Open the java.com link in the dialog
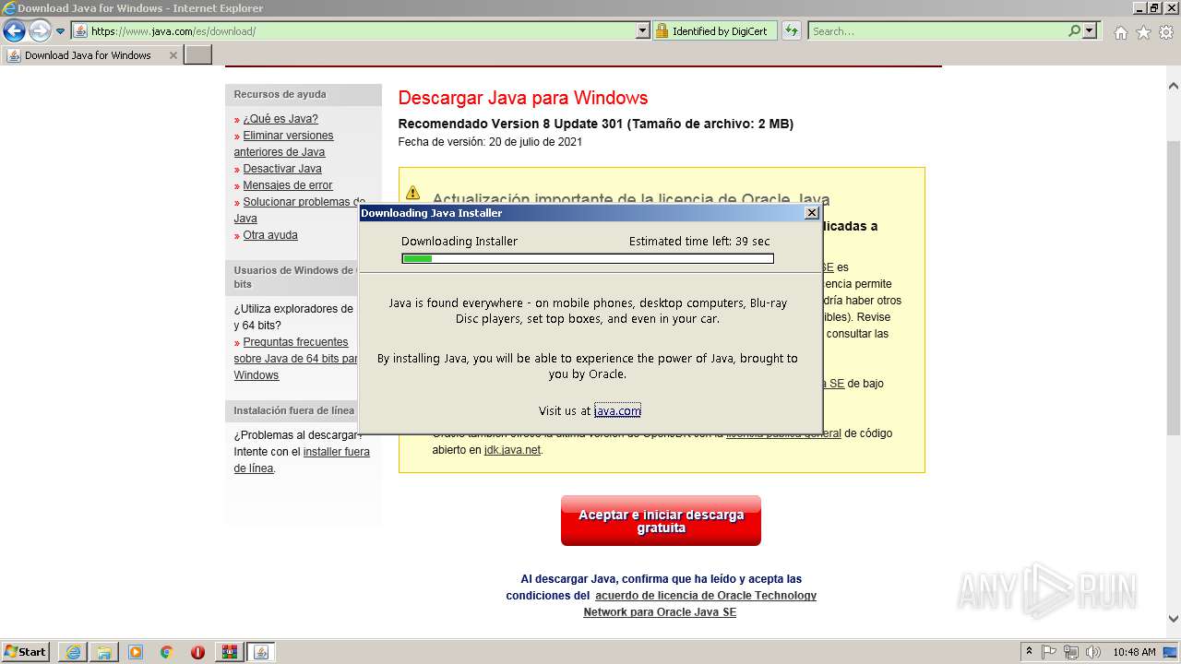This screenshot has width=1181, height=664. click(x=617, y=411)
